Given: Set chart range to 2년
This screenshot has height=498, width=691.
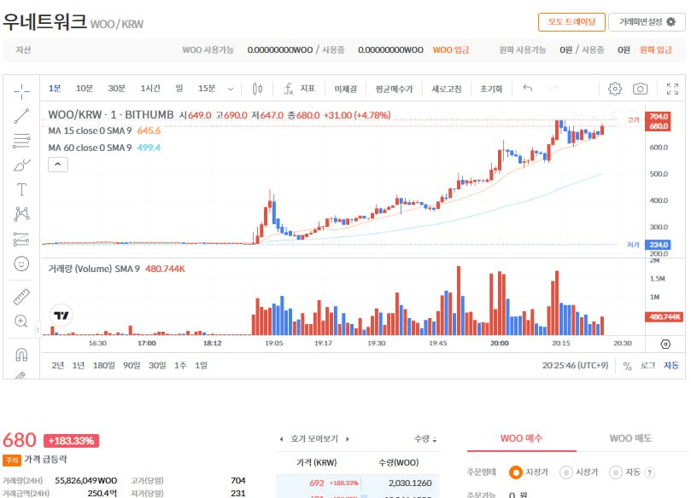Looking at the screenshot, I should point(58,366).
